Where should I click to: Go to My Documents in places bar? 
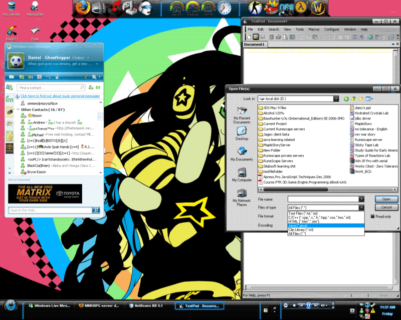point(242,153)
